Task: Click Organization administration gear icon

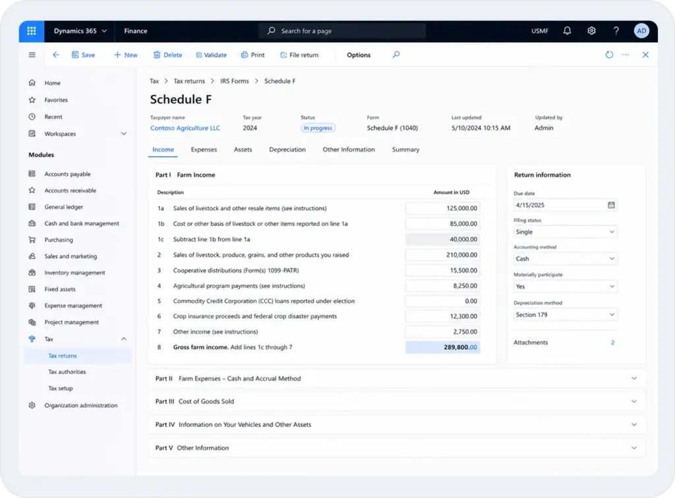Action: coord(32,405)
